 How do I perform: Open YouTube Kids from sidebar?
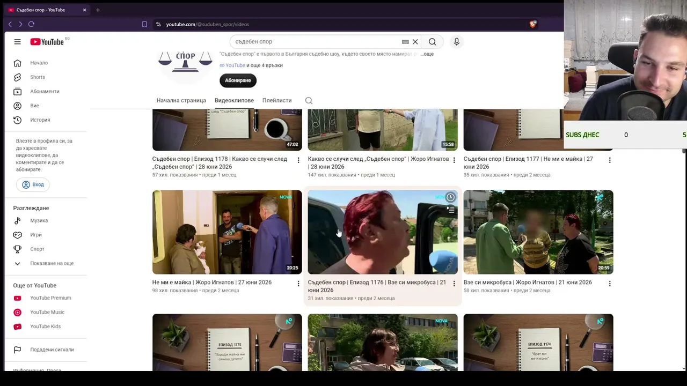44,326
